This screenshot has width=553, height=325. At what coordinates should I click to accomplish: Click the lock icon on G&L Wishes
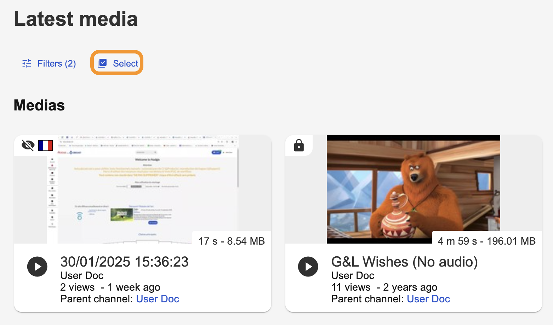299,145
